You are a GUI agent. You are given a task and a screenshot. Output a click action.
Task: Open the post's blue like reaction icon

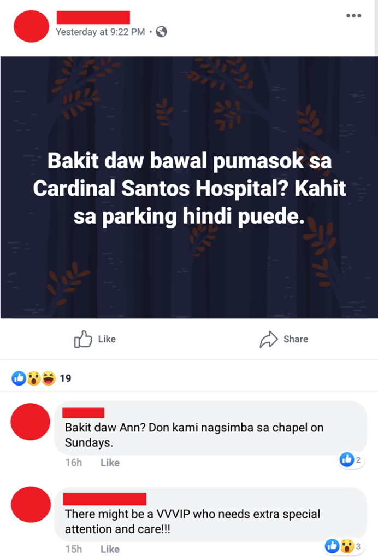point(19,378)
